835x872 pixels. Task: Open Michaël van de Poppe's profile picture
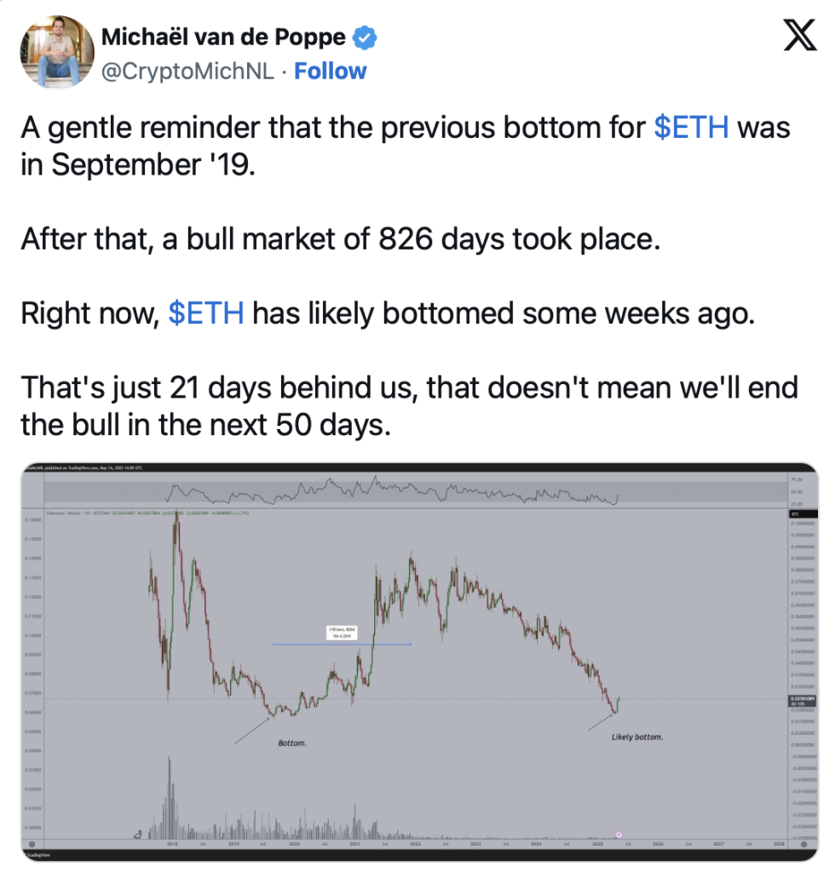click(x=57, y=52)
